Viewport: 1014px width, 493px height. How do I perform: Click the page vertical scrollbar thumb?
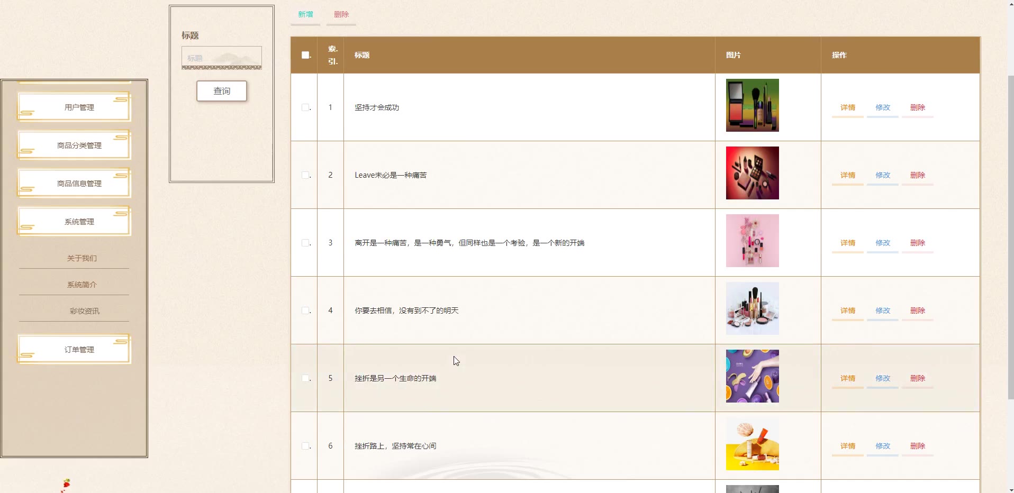1010,237
